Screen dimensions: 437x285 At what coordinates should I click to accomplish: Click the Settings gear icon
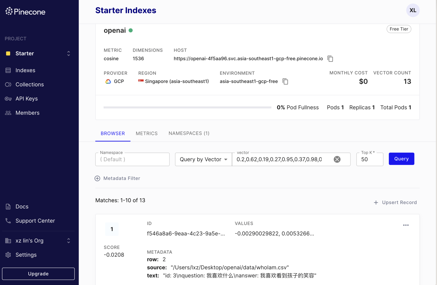point(8,255)
